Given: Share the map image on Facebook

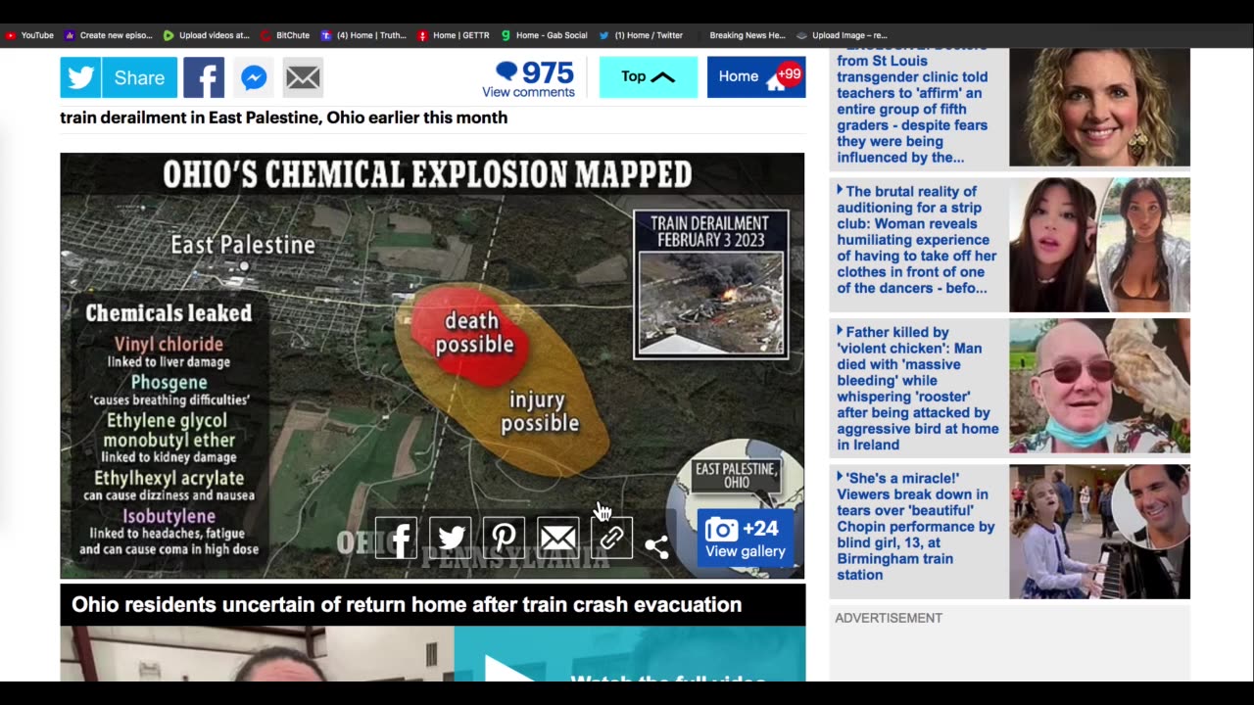Looking at the screenshot, I should tap(396, 538).
